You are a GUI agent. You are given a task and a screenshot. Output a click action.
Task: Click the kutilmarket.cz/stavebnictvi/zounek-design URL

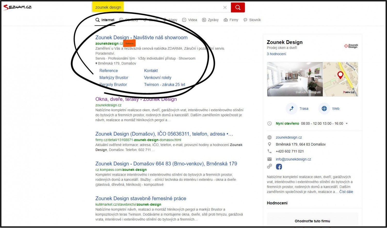(x=128, y=204)
